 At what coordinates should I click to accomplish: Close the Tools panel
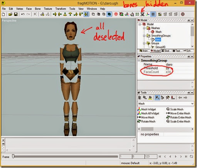(192, 93)
